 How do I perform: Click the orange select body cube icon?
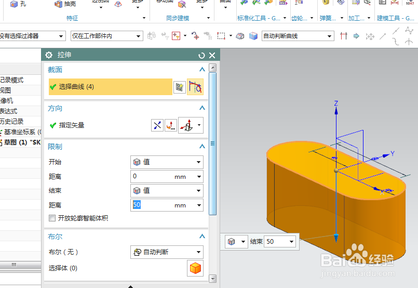point(195,268)
